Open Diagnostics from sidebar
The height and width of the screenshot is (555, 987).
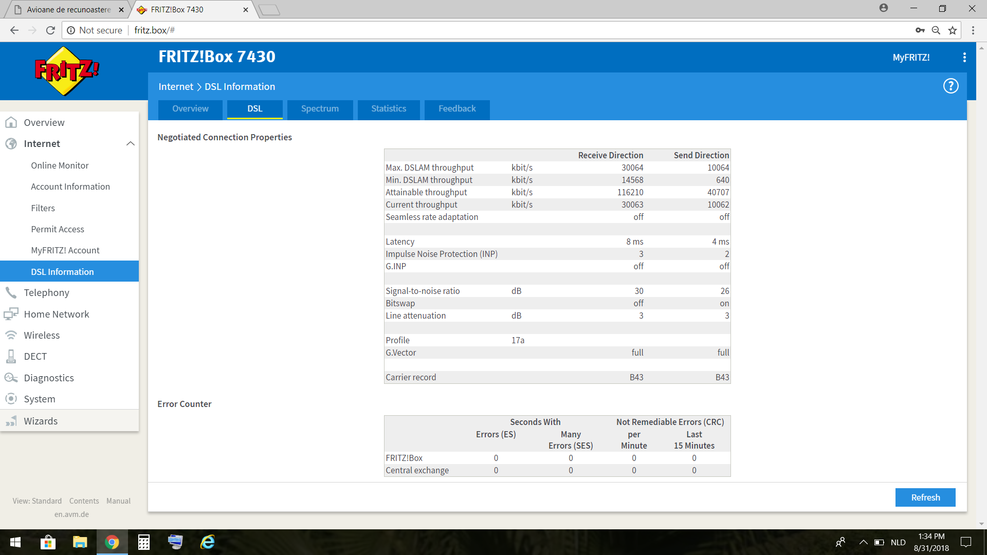click(x=49, y=378)
